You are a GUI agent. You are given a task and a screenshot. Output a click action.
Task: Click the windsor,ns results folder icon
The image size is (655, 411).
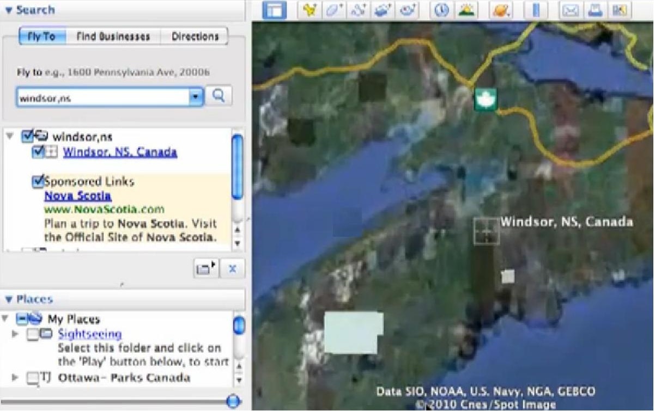[41, 136]
